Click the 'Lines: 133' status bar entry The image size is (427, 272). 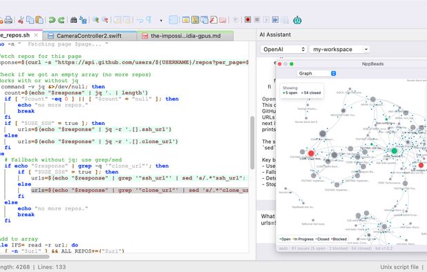pos(52,267)
